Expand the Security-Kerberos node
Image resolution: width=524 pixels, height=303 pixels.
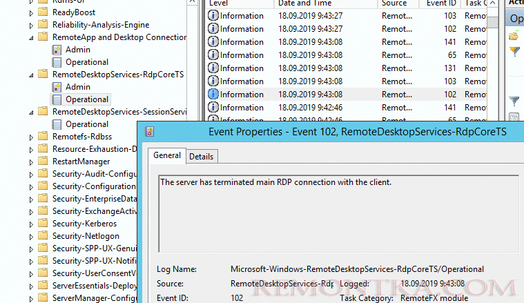(x=32, y=224)
